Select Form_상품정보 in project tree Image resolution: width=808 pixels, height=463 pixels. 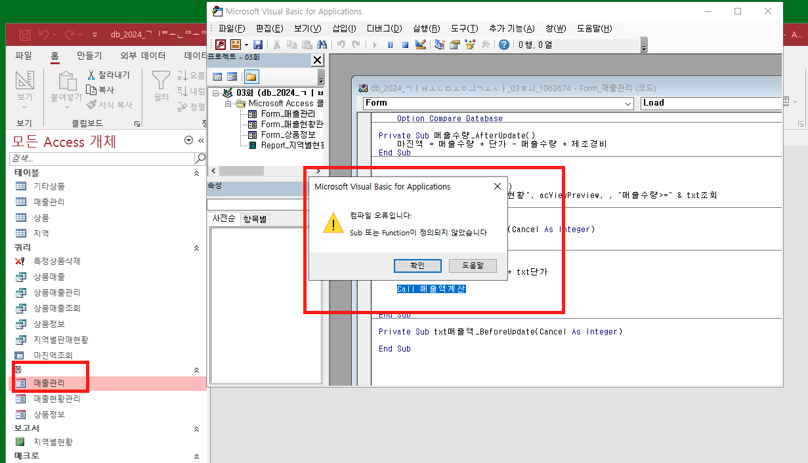point(287,134)
